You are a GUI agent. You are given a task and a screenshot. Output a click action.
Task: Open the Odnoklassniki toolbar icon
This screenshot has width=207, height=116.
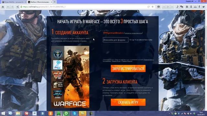tap(191, 7)
